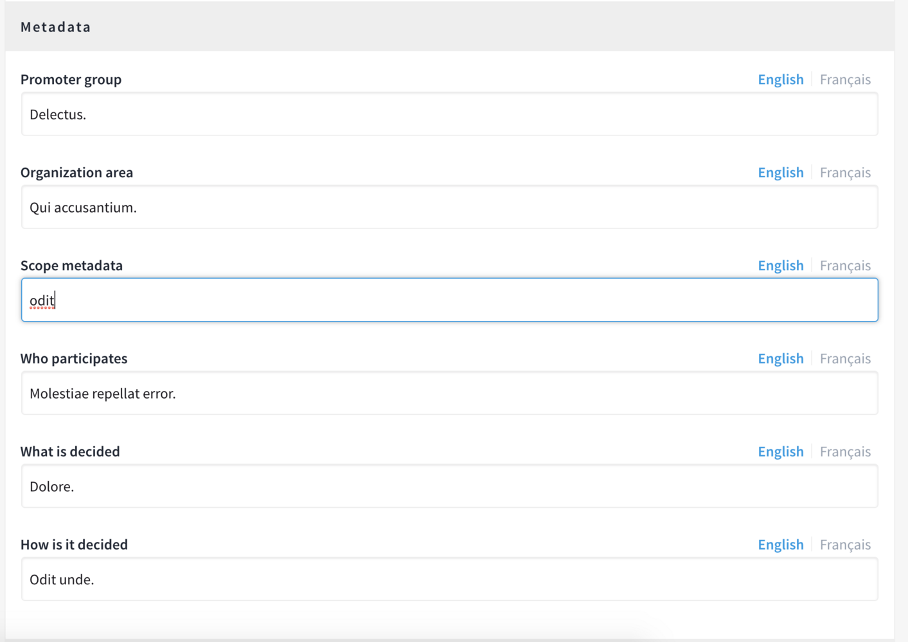Switch Organization area to Français

point(844,173)
